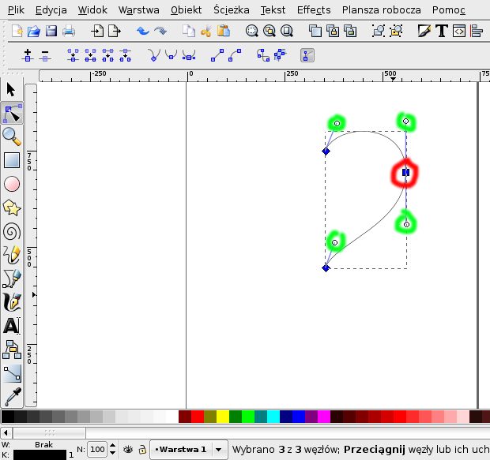Click the Cut scissors icon

[x=206, y=32]
